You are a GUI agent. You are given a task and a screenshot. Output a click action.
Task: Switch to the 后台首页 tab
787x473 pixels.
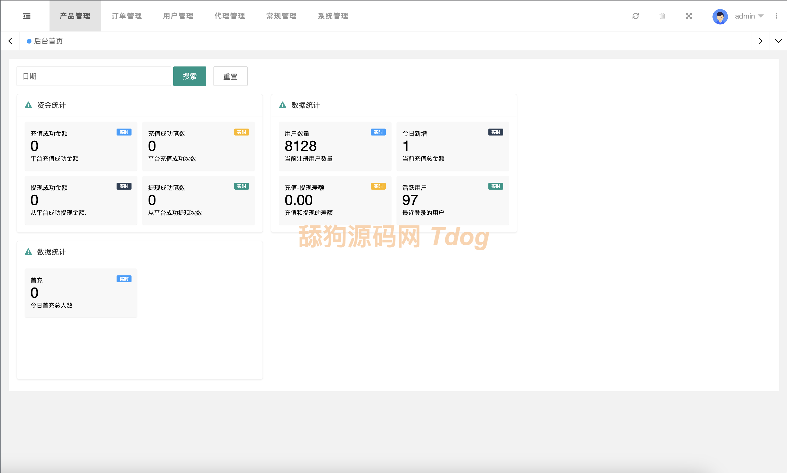(45, 41)
